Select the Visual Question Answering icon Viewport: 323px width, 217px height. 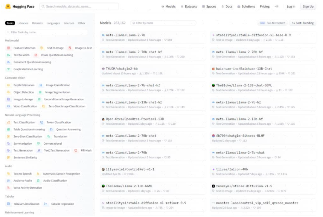pos(36,55)
